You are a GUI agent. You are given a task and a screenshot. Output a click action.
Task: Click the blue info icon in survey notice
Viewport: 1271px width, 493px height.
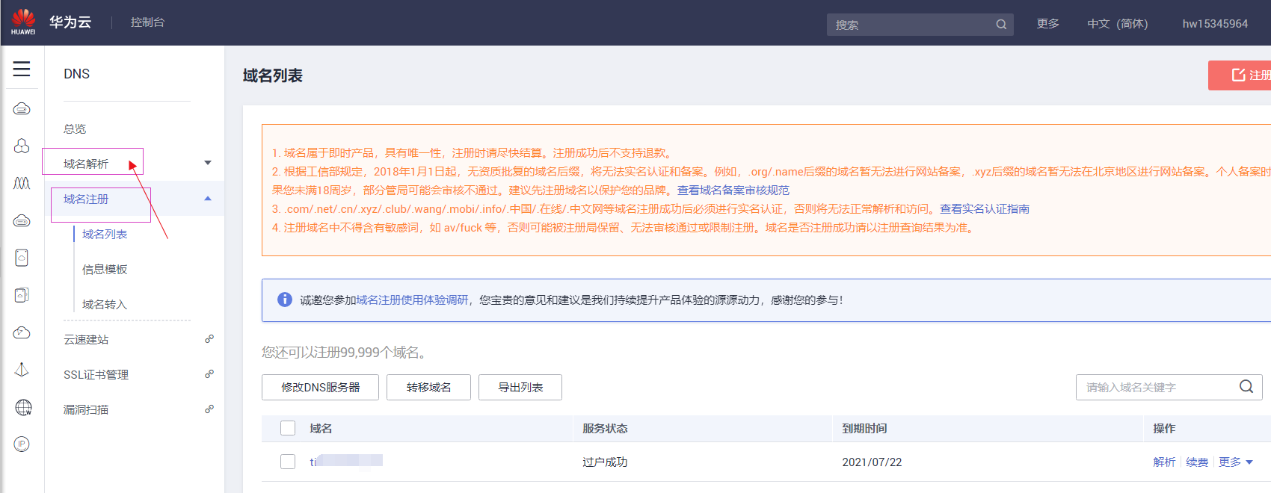point(285,300)
